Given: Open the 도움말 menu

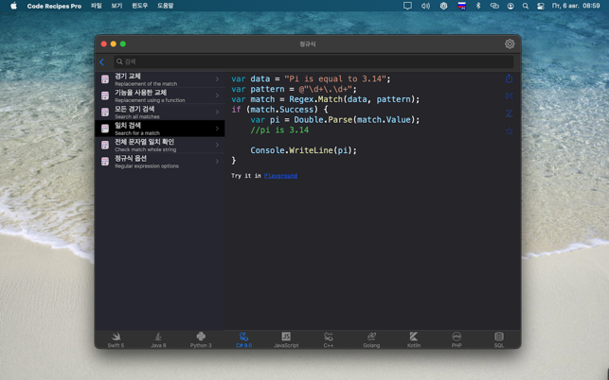Looking at the screenshot, I should click(x=165, y=6).
